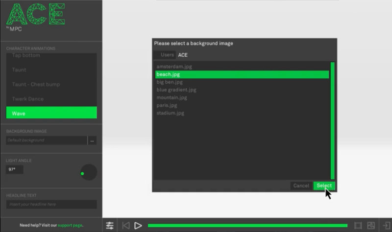
Task: Click the headline text input field
Action: pos(51,204)
